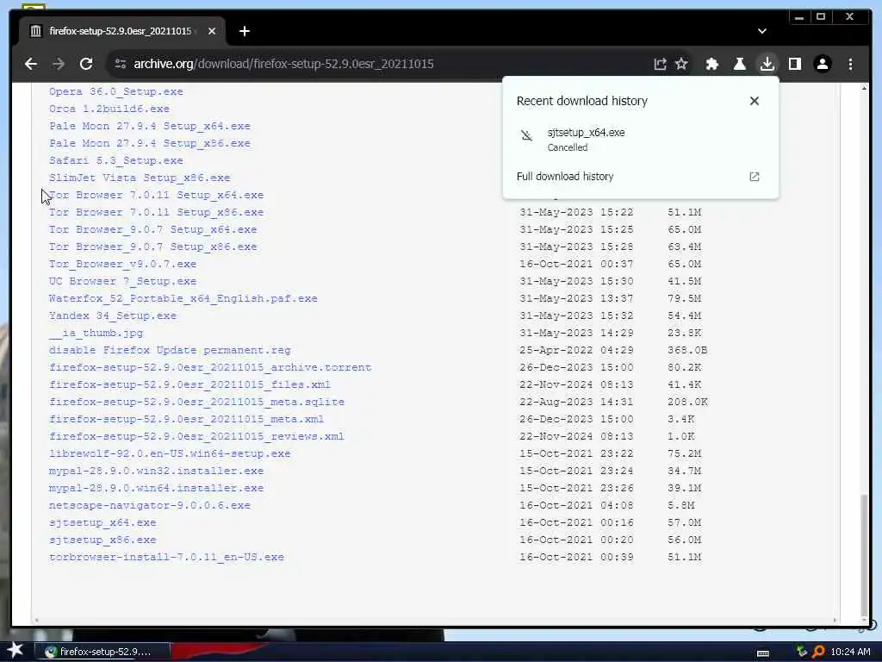
Task: Download Yandex 34_Setup.exe
Action: coord(113,315)
